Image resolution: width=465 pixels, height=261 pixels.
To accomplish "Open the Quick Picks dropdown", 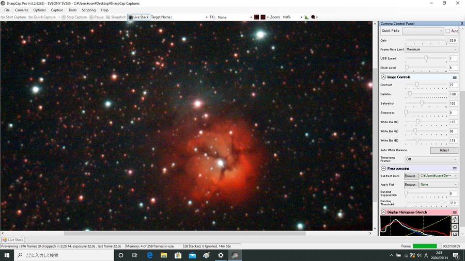I will click(x=423, y=31).
